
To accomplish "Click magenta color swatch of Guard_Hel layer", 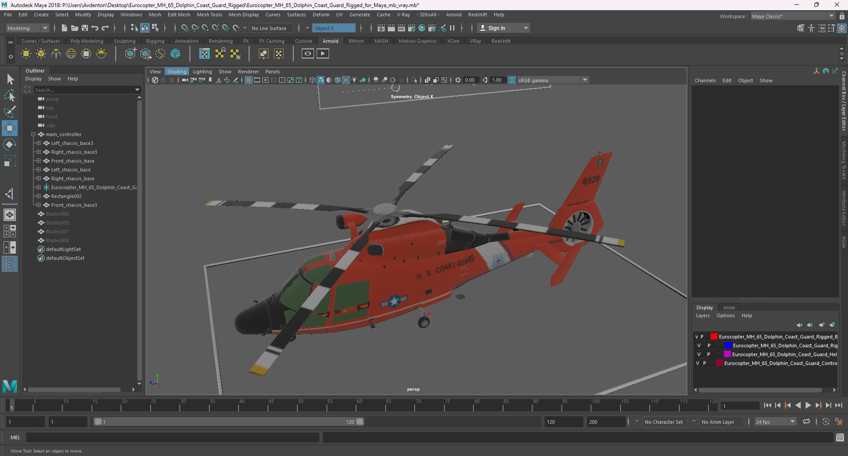I will (x=727, y=354).
